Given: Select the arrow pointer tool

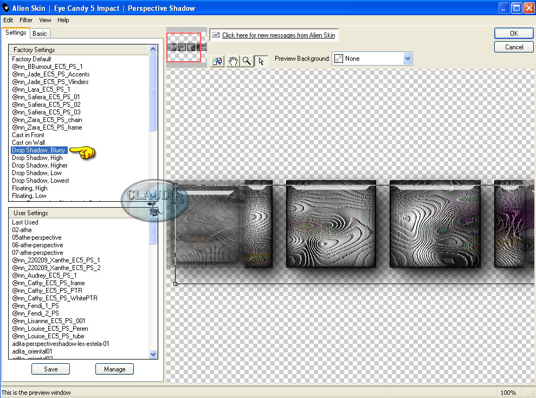Looking at the screenshot, I should [x=261, y=61].
